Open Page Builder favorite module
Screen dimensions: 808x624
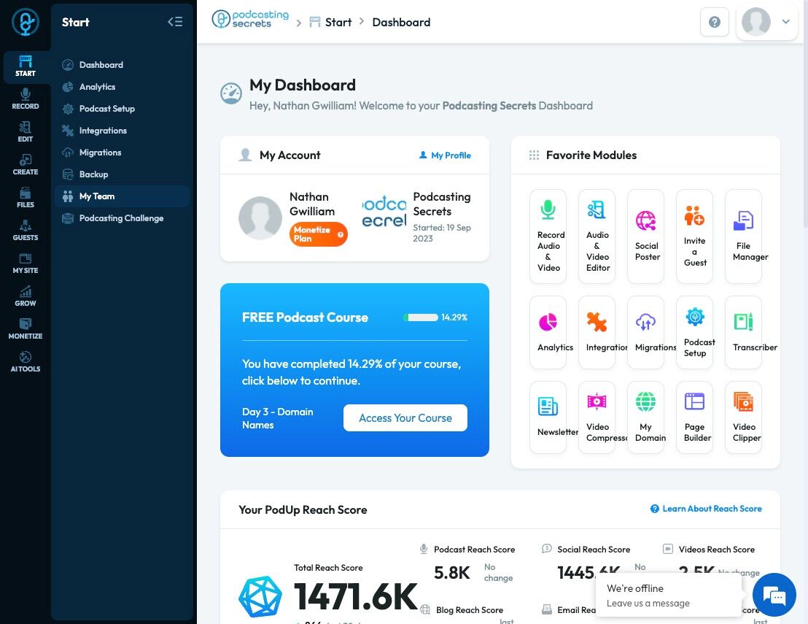point(695,417)
